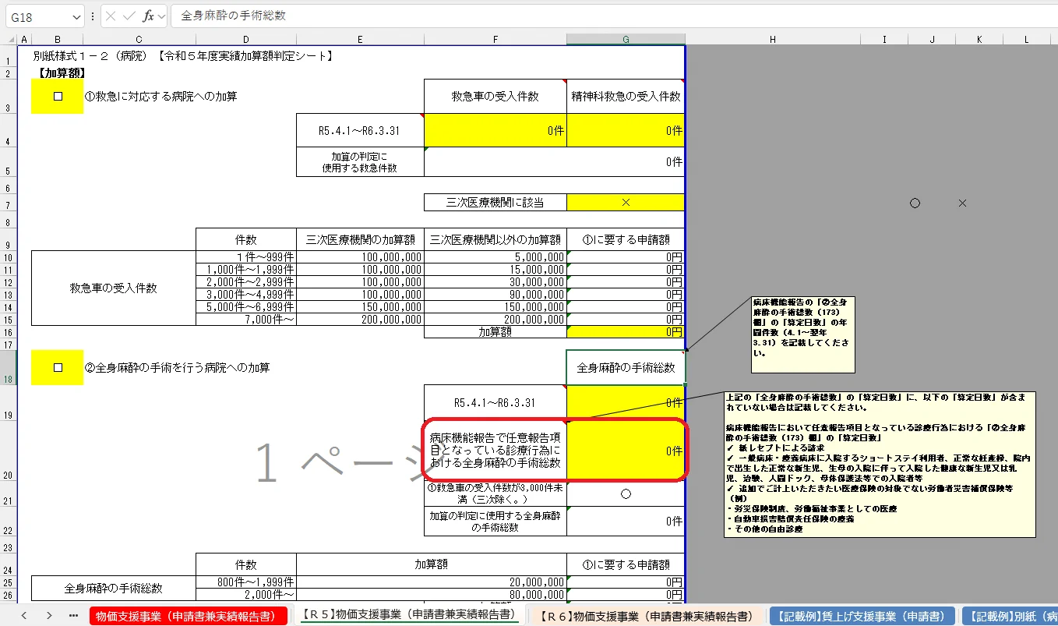Select column C header
The width and height of the screenshot is (1058, 626).
[139, 40]
